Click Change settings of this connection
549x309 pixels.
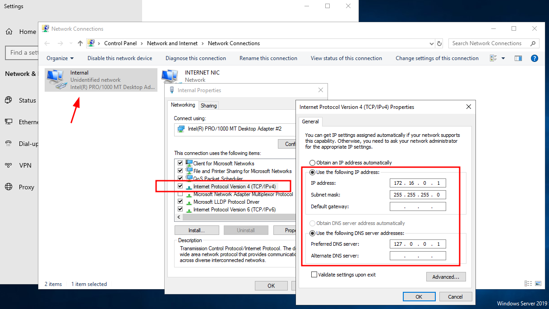tap(437, 58)
